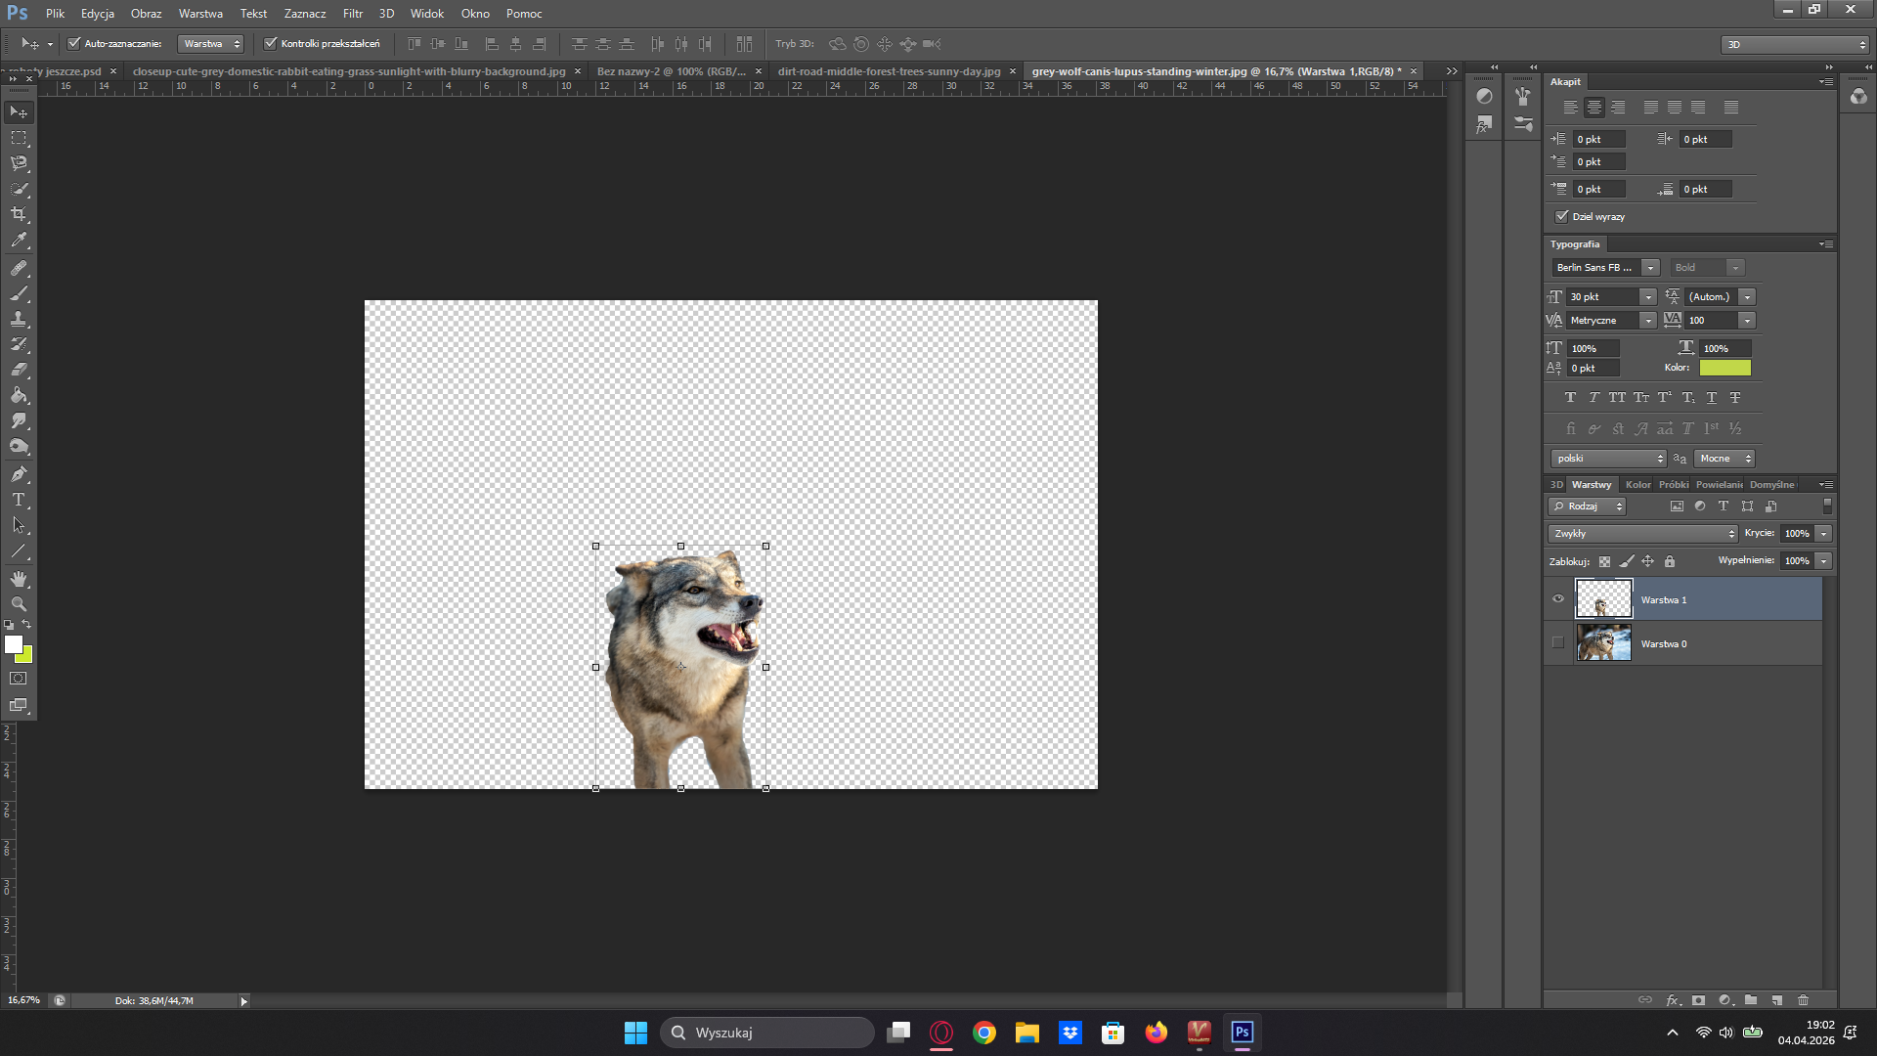1877x1056 pixels.
Task: Toggle the Auto-zaznaczanie checkbox
Action: pos(73,43)
